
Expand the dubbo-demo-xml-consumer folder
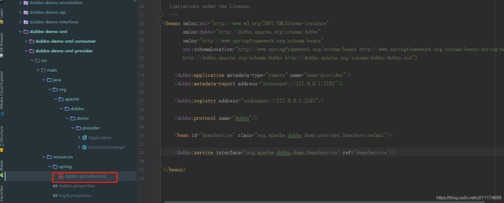click(x=26, y=41)
